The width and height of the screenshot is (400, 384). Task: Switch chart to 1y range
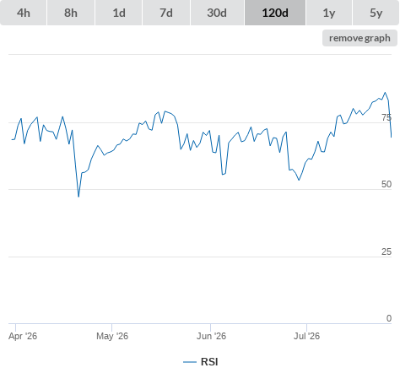329,13
